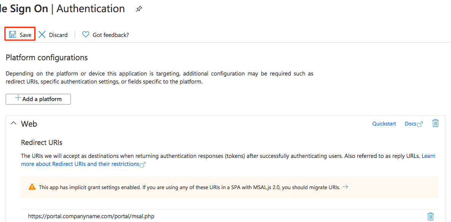Screen dimensions: 451x222
Task: Click the external icon after 'their restrictions'
Action: [x=143, y=164]
